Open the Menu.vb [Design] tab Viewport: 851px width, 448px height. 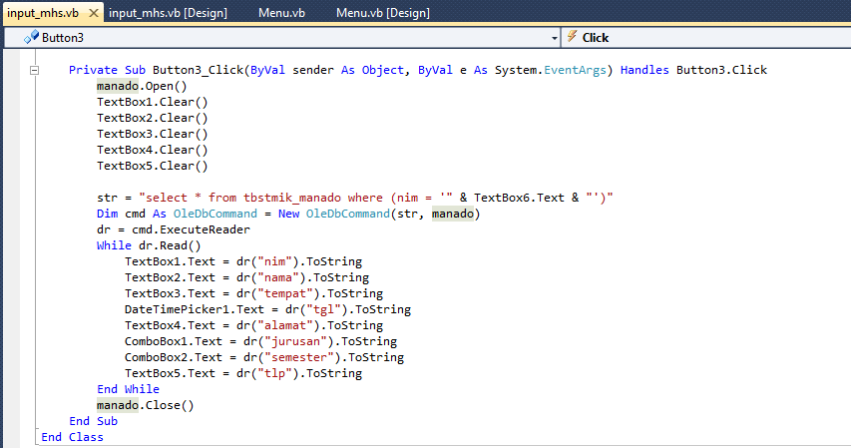[383, 13]
